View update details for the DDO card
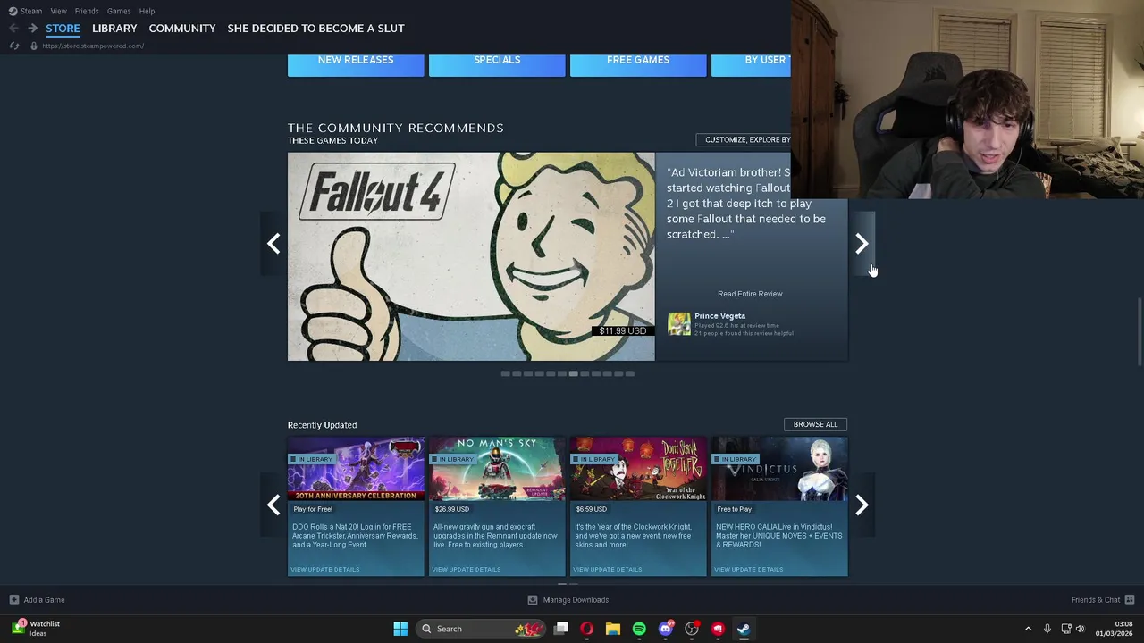 point(325,569)
